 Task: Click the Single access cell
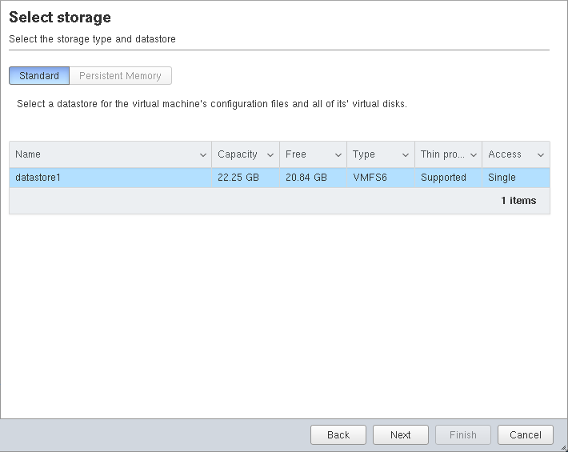coord(516,178)
